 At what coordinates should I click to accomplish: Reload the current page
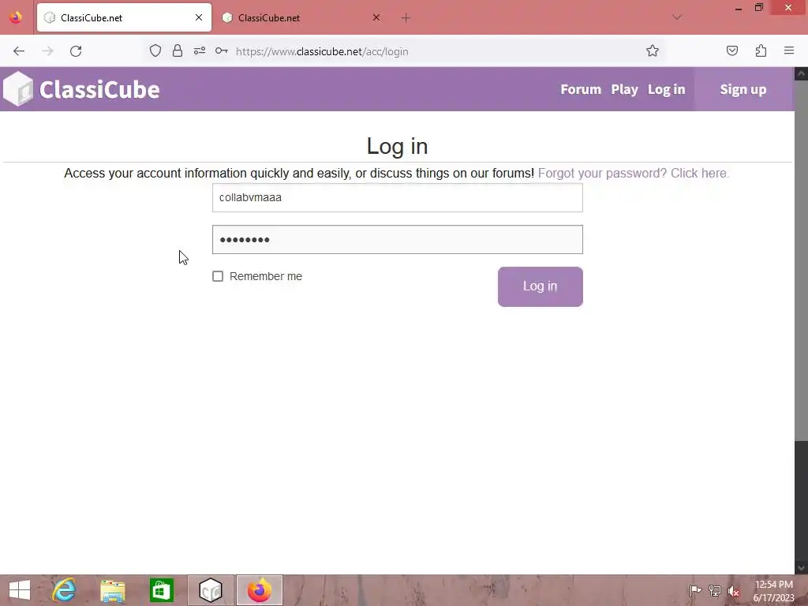pos(76,51)
